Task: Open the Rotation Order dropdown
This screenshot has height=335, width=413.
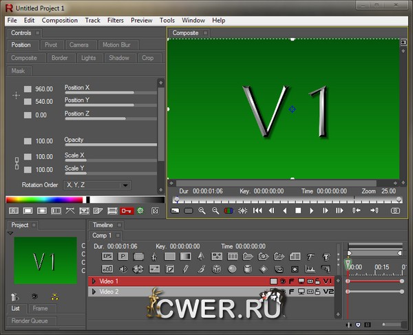Action: click(x=97, y=185)
